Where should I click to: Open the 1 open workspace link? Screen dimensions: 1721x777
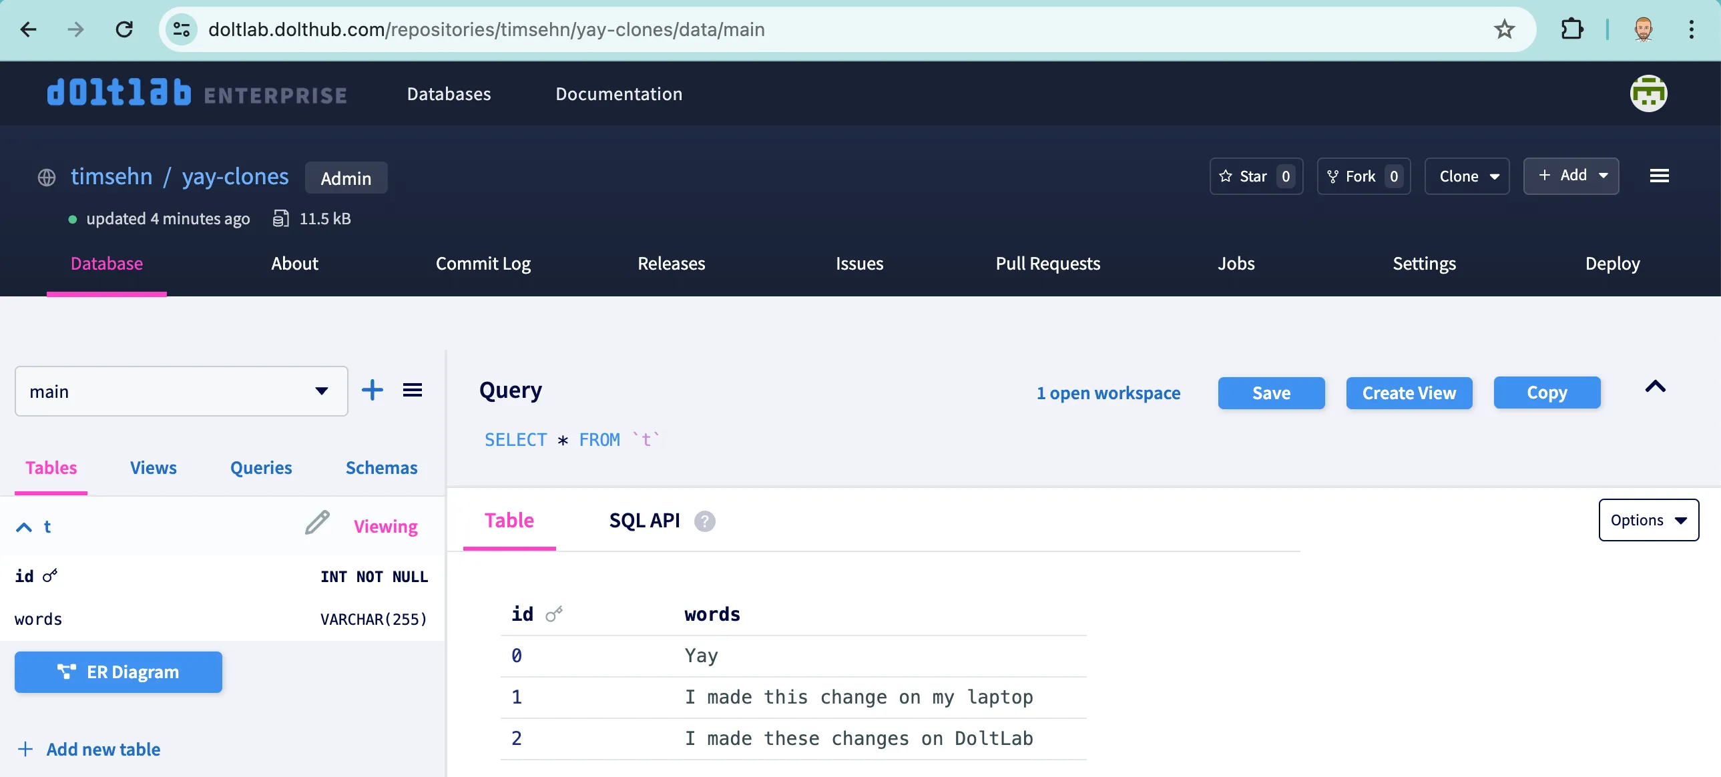1108,393
